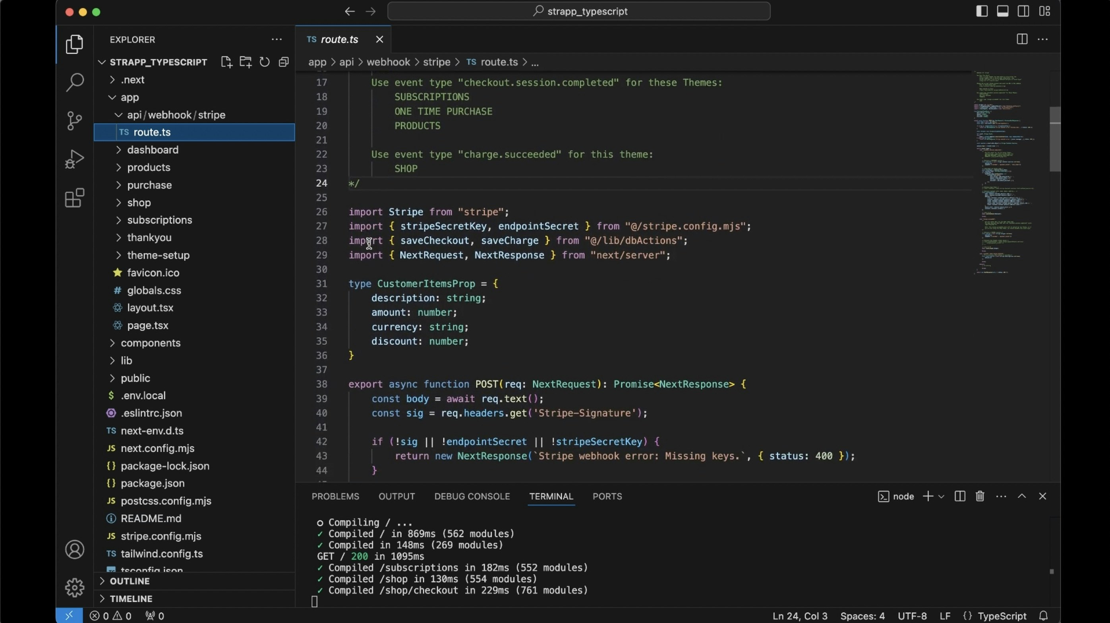Open the layout.tsx file
This screenshot has height=623, width=1110.
click(150, 308)
